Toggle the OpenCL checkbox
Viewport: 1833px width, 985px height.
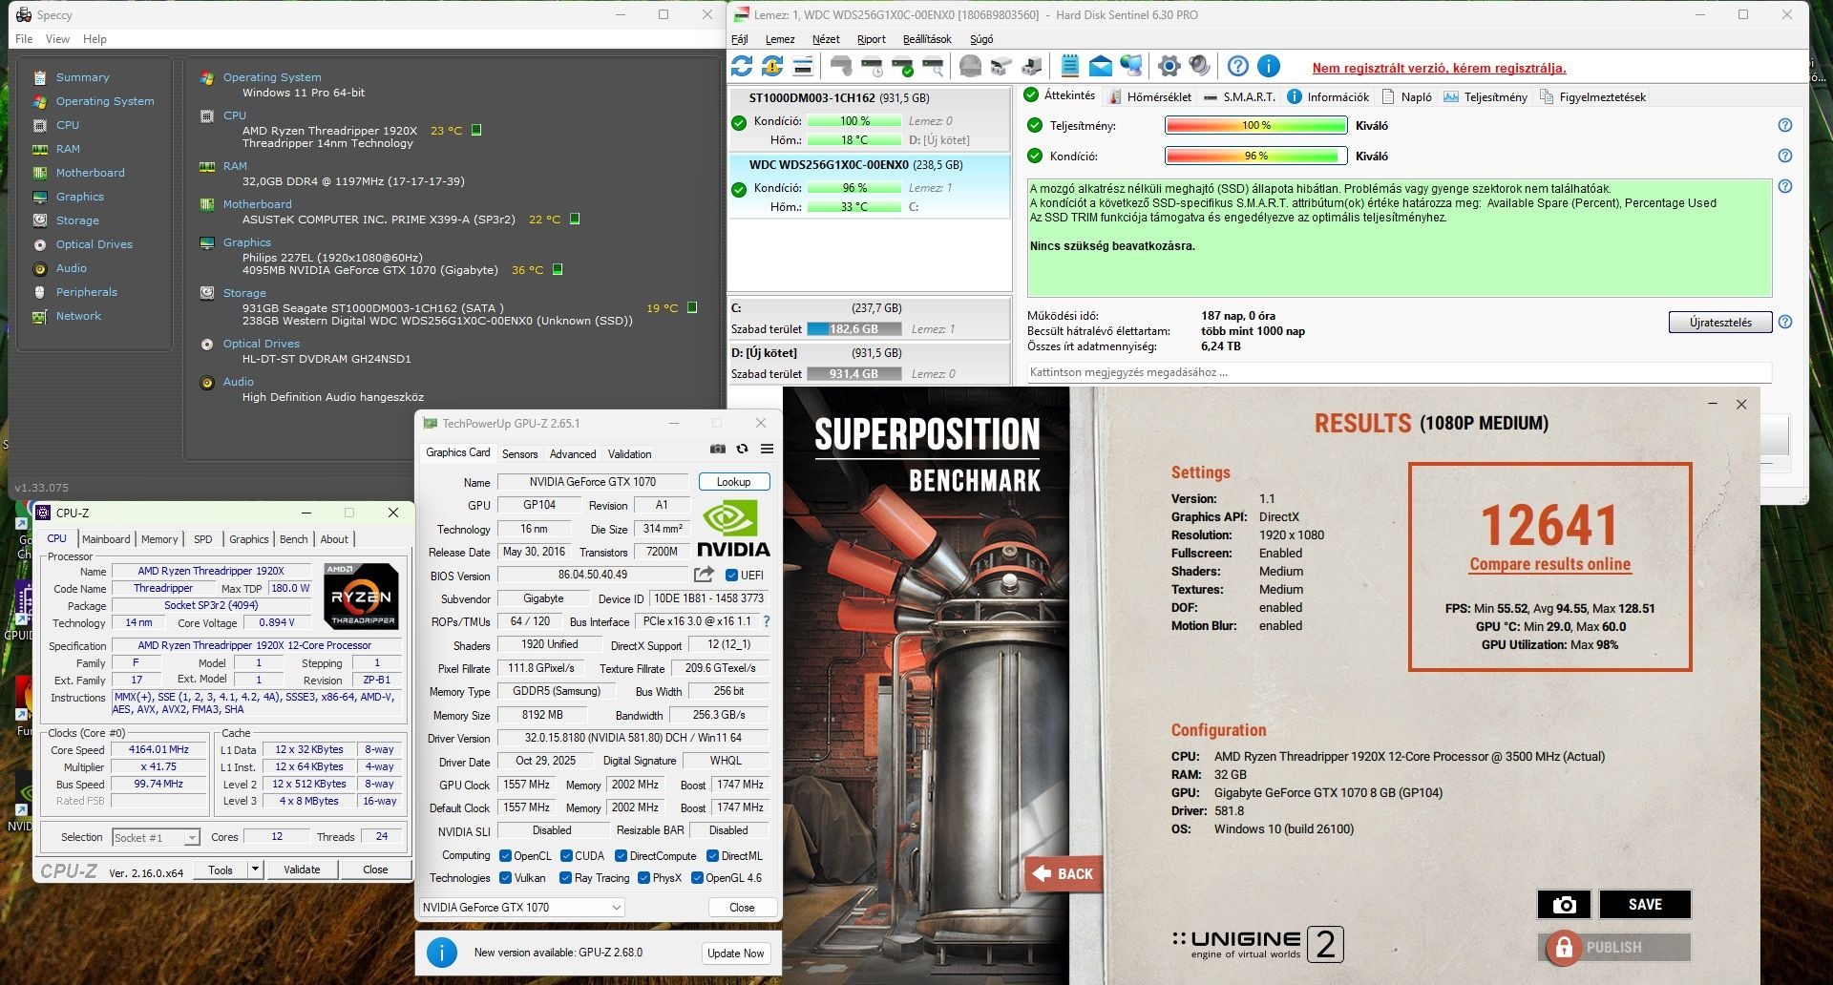tap(506, 856)
